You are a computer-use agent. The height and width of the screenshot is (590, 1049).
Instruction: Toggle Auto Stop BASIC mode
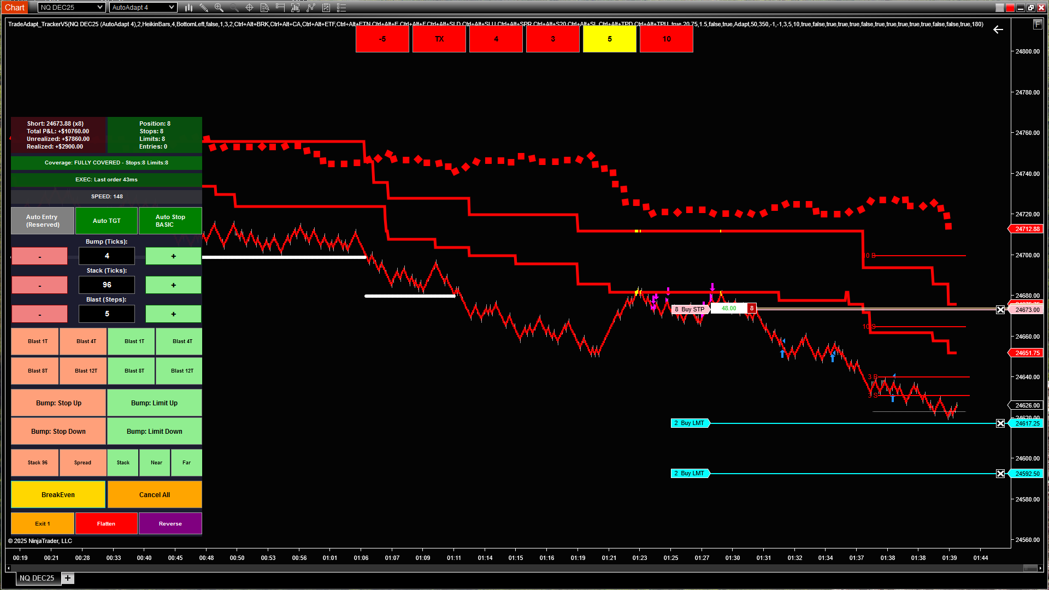[x=170, y=220]
